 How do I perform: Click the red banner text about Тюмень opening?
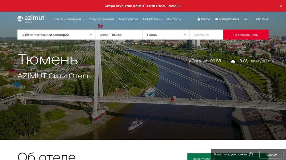(x=143, y=6)
